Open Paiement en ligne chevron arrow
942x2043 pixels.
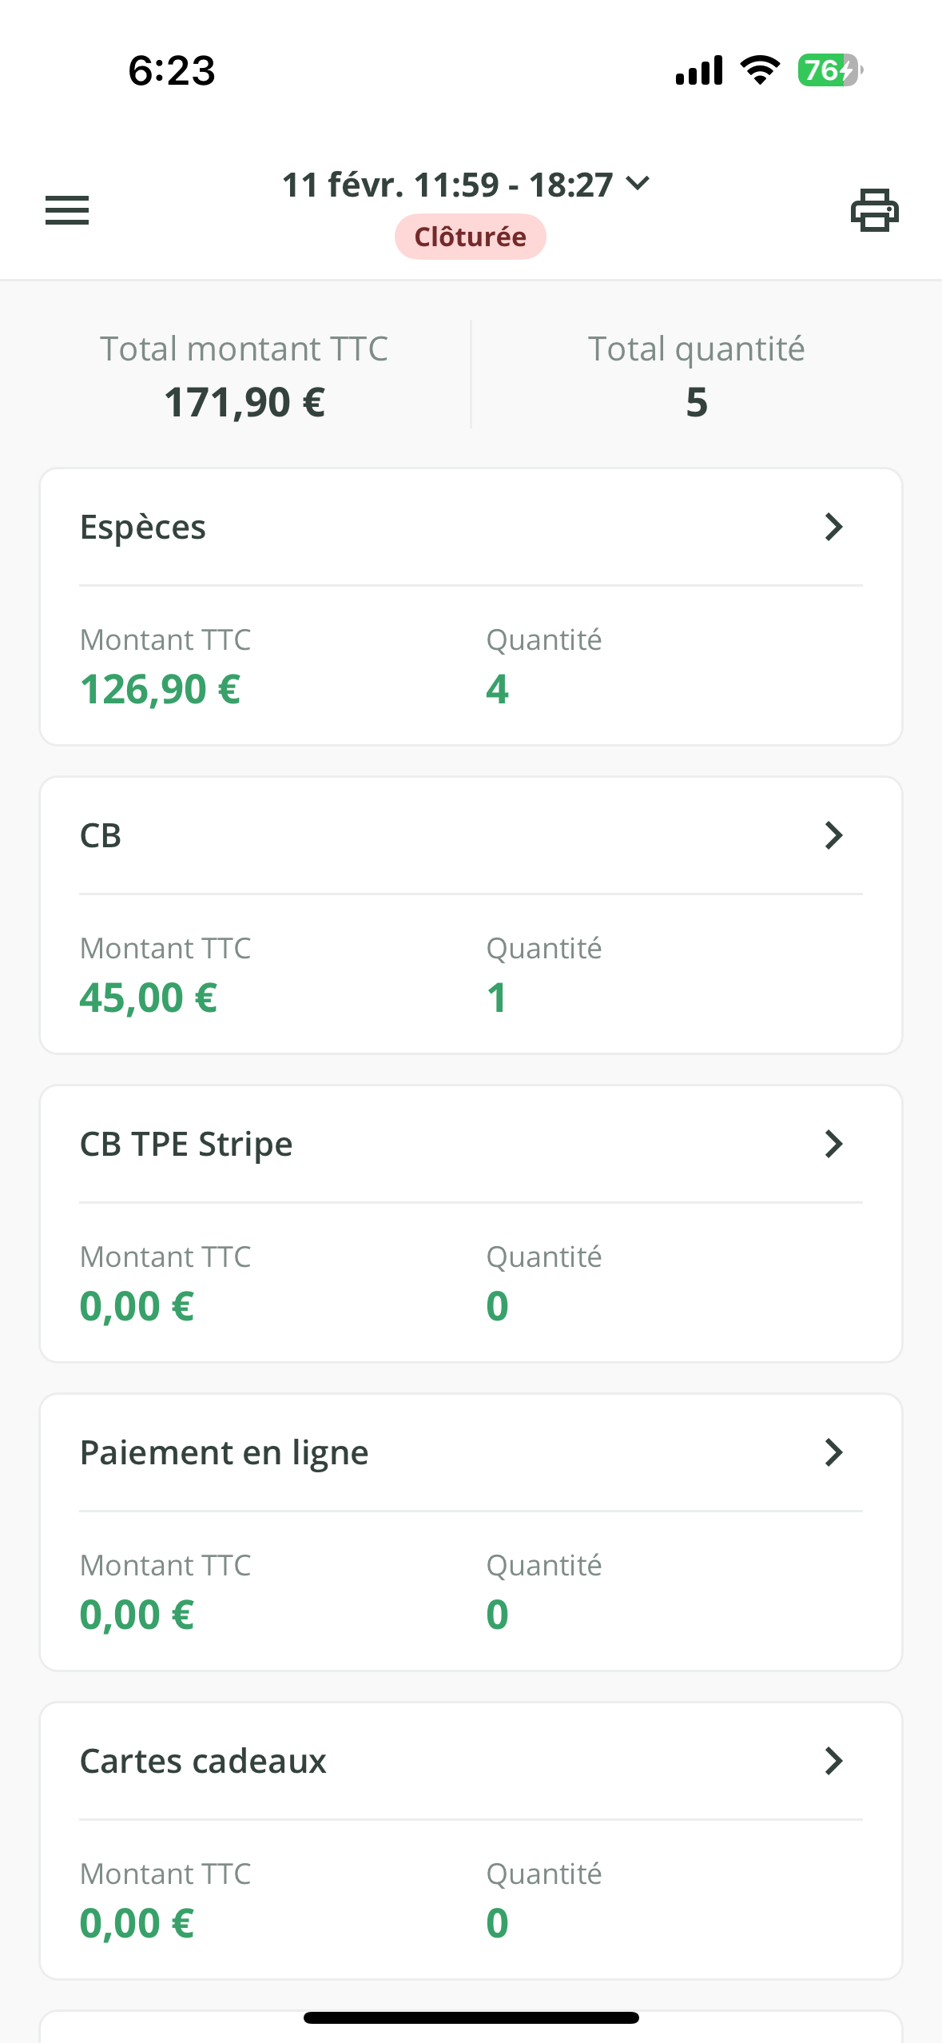[x=833, y=1453]
